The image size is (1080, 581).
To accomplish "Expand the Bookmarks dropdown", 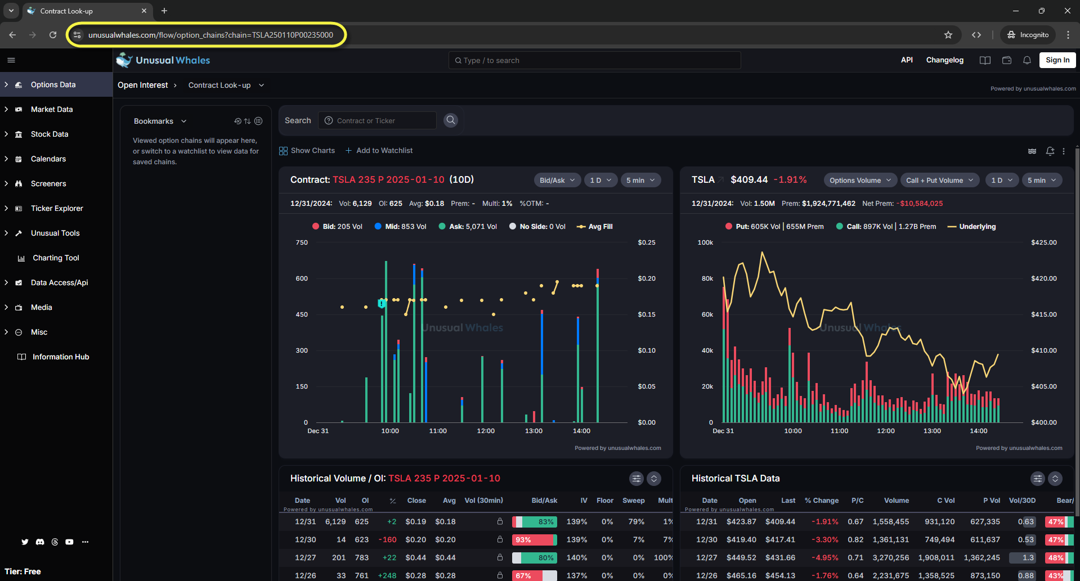I will [160, 121].
